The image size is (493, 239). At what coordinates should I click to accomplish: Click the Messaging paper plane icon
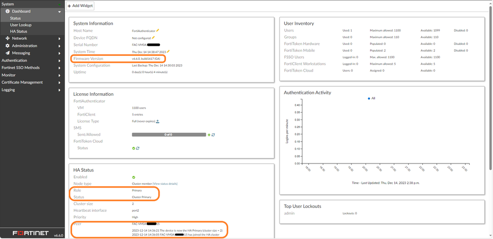tap(7, 53)
